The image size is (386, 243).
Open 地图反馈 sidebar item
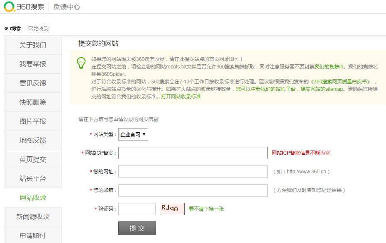[x=33, y=141]
